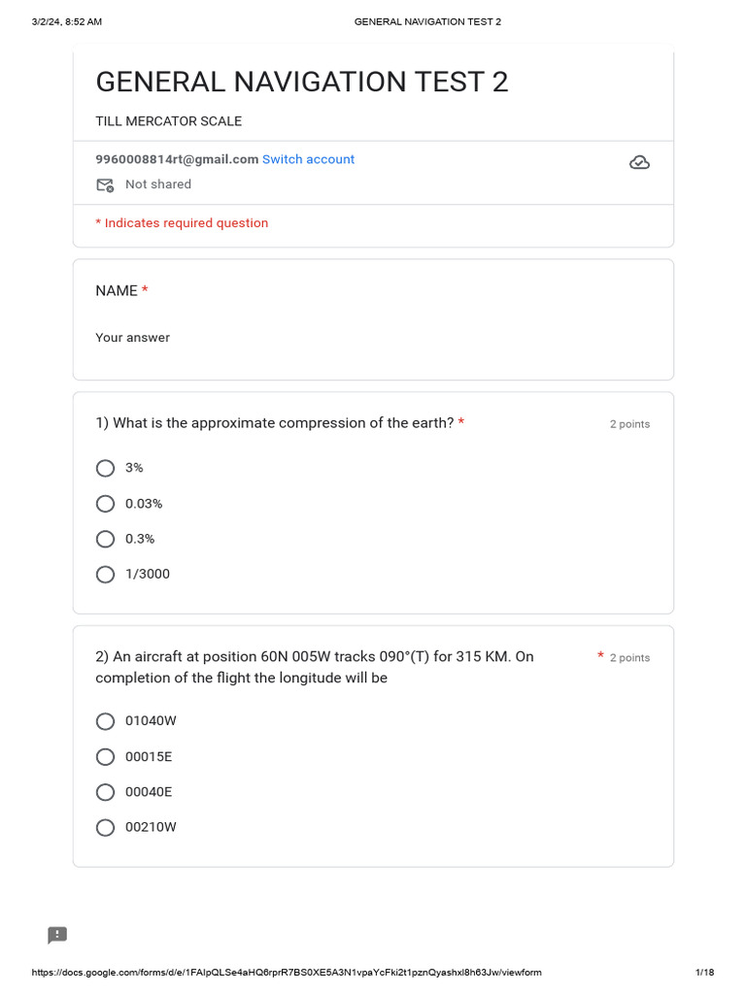Pick the 00040E answer option

pyautogui.click(x=106, y=792)
